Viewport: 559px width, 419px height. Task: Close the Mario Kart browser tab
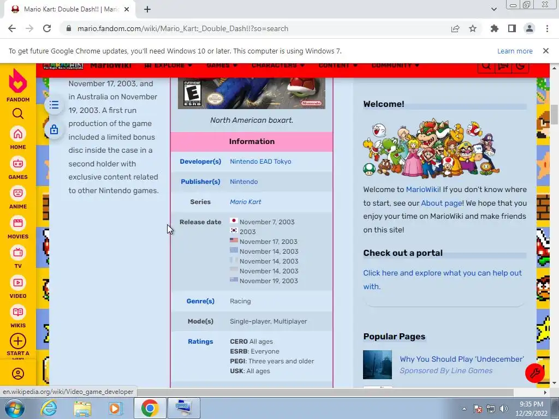coord(127,9)
